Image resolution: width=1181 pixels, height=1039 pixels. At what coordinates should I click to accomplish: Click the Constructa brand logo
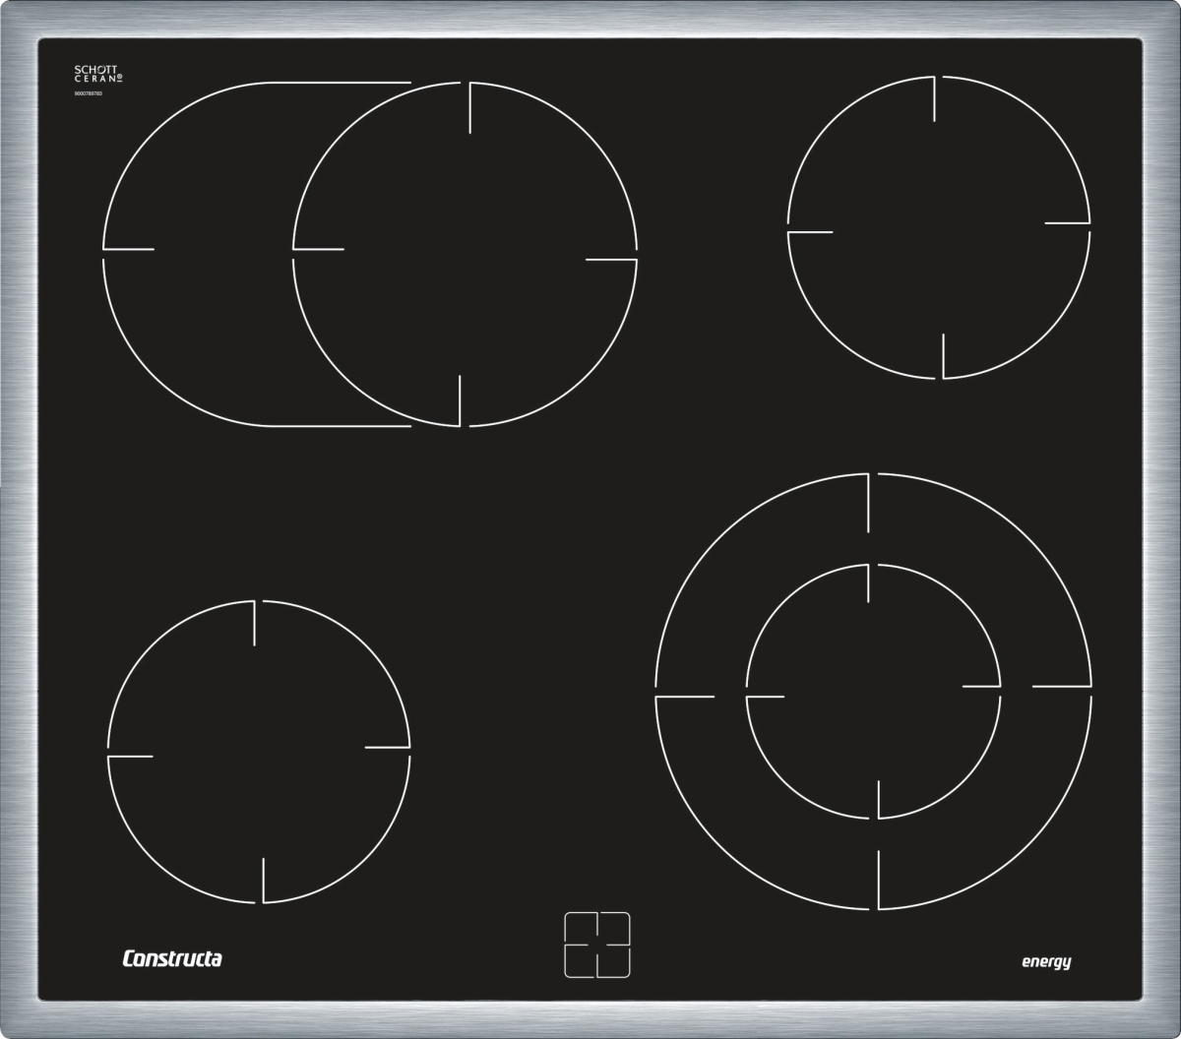(172, 958)
